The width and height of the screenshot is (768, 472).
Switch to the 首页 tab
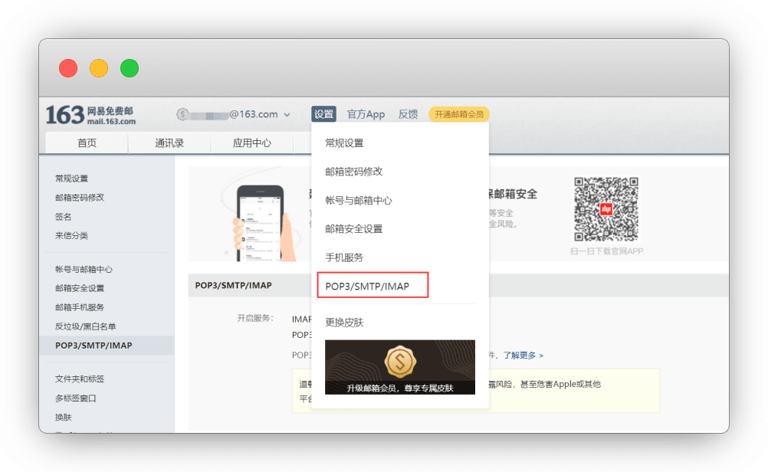pos(87,143)
